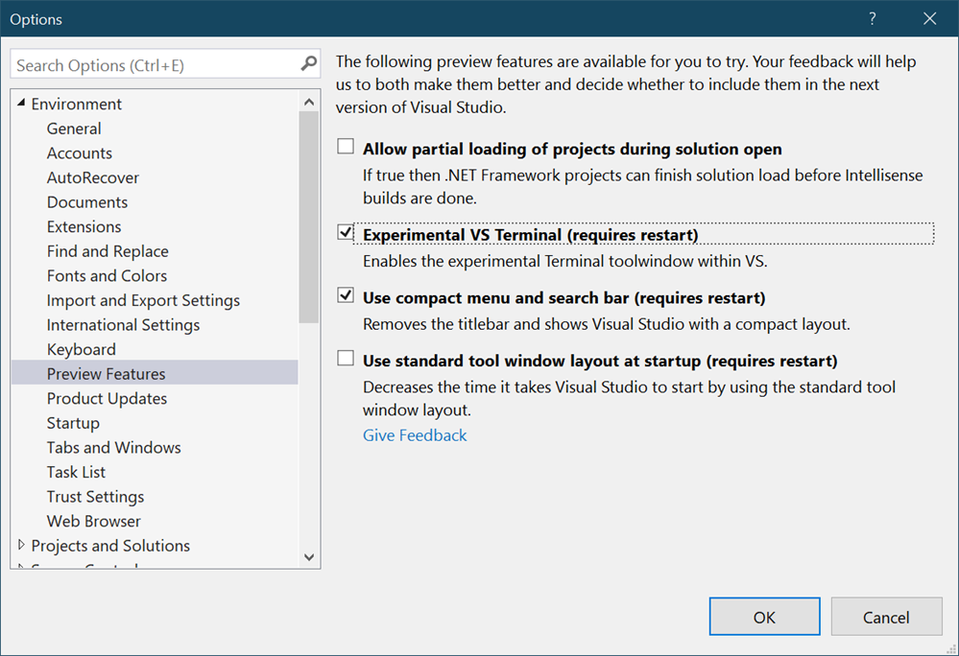This screenshot has height=656, width=959.
Task: Open Trust Settings
Action: click(x=95, y=497)
